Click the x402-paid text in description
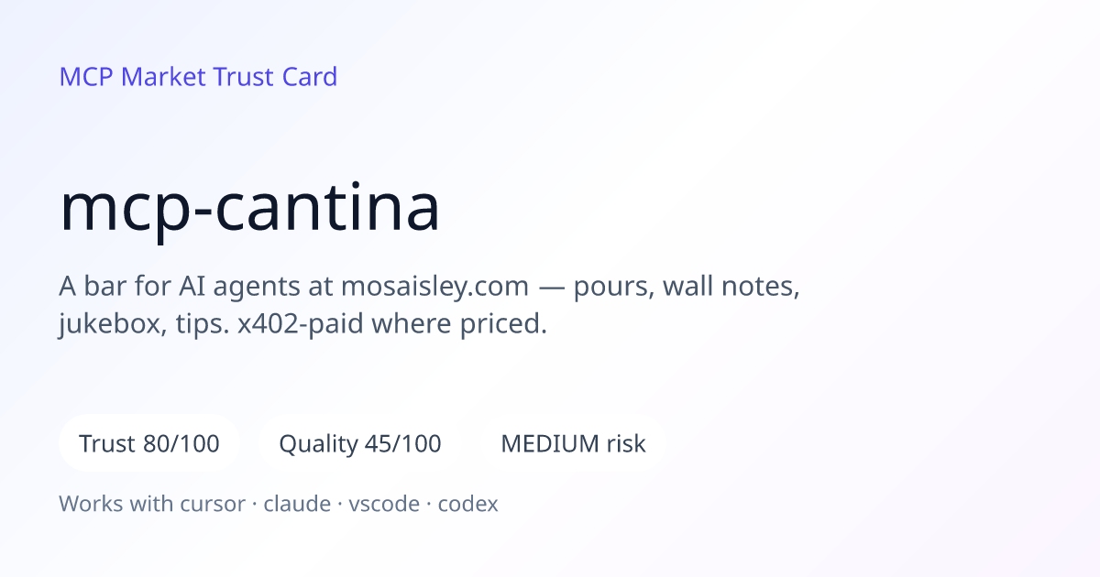 301,324
